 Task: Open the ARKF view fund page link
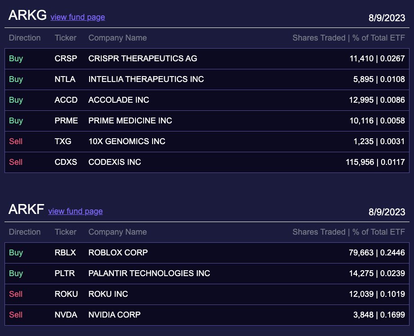(x=75, y=211)
